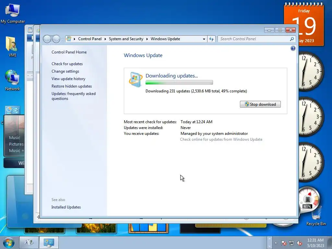Image resolution: width=332 pixels, height=249 pixels.
Task: Open Restore hidden updates
Action: tap(72, 86)
